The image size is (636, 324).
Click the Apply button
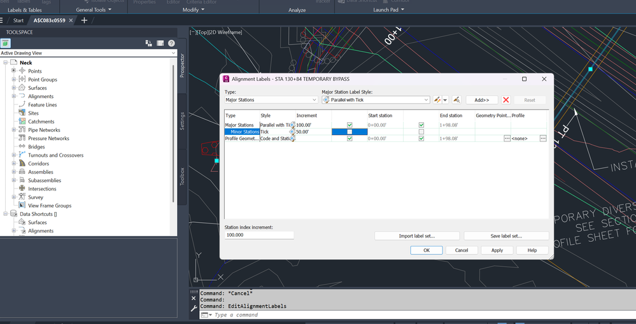[x=497, y=250]
